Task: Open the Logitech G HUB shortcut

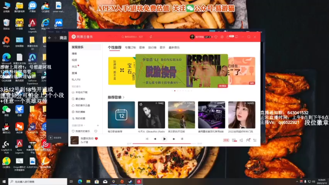Action: tap(7, 147)
